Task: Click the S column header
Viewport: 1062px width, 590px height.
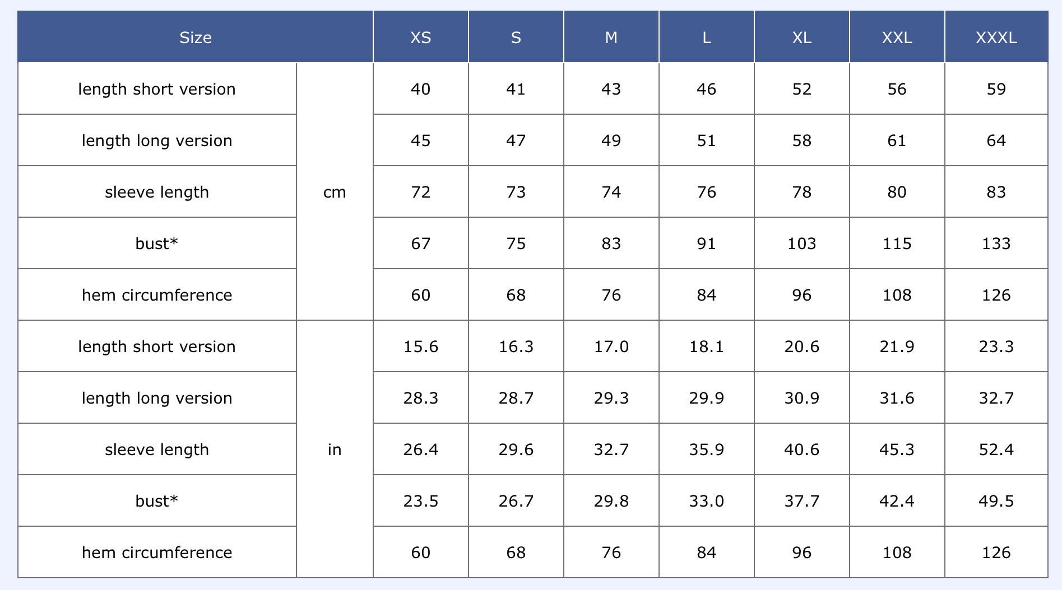Action: (516, 38)
